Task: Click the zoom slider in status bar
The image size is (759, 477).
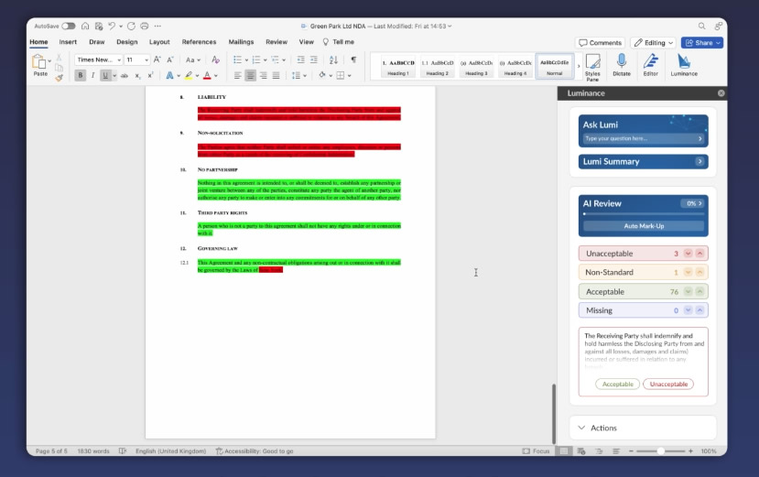Action: tap(660, 451)
